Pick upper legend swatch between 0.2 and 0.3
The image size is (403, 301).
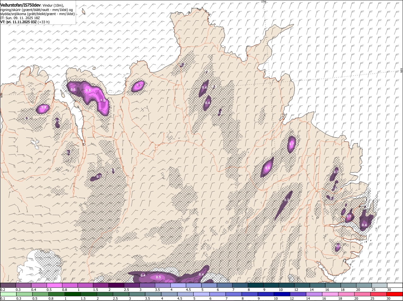(x=8, y=285)
